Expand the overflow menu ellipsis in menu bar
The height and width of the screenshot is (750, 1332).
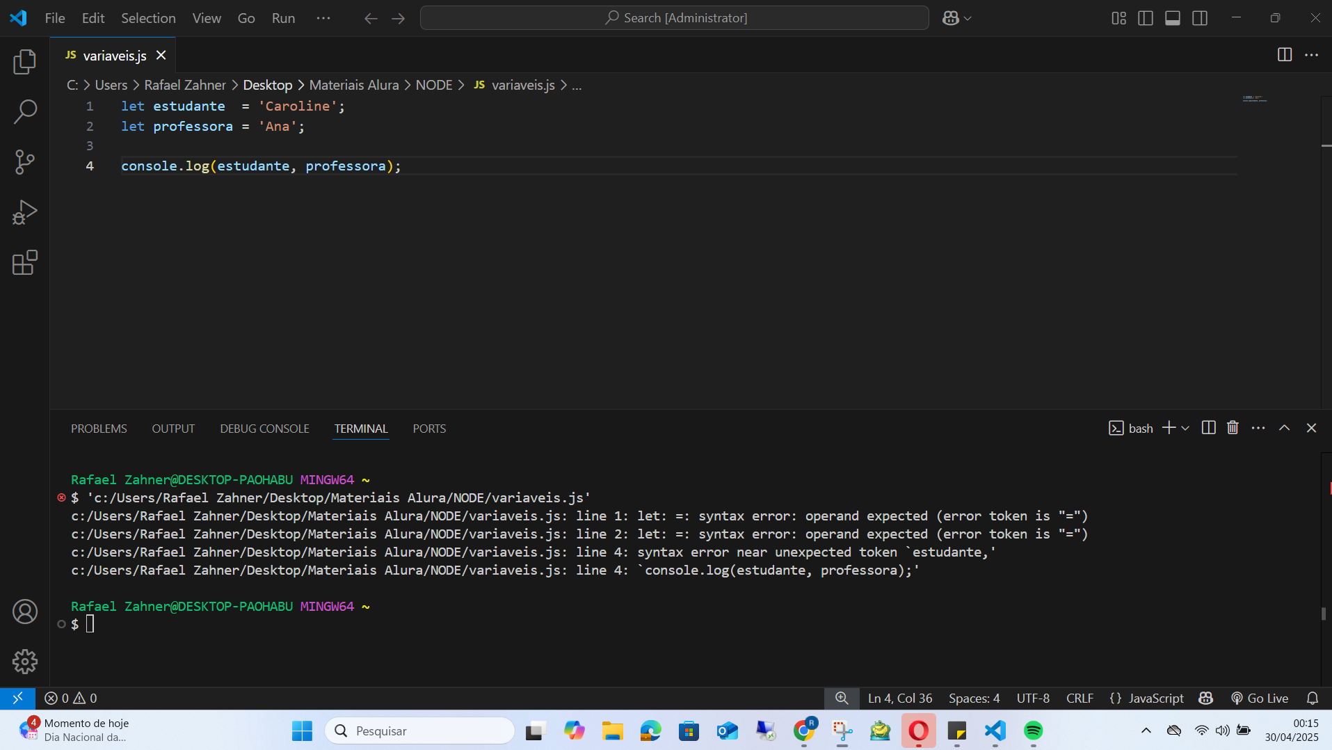323,18
